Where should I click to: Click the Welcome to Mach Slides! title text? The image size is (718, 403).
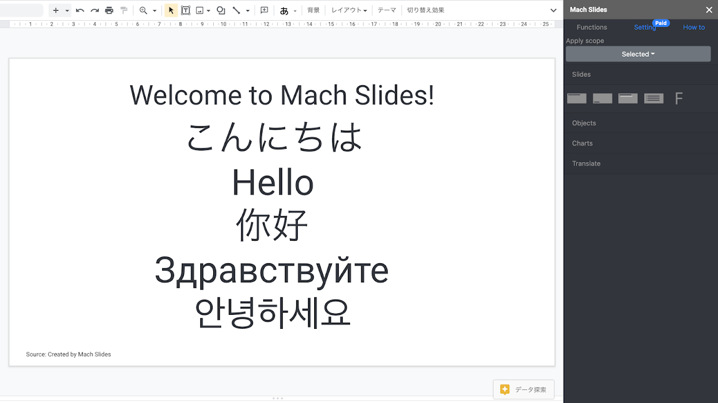(x=282, y=95)
